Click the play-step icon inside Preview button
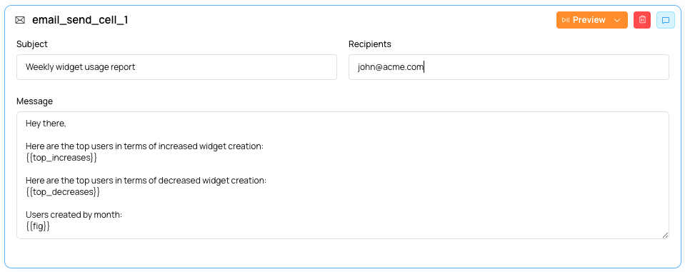 point(566,20)
